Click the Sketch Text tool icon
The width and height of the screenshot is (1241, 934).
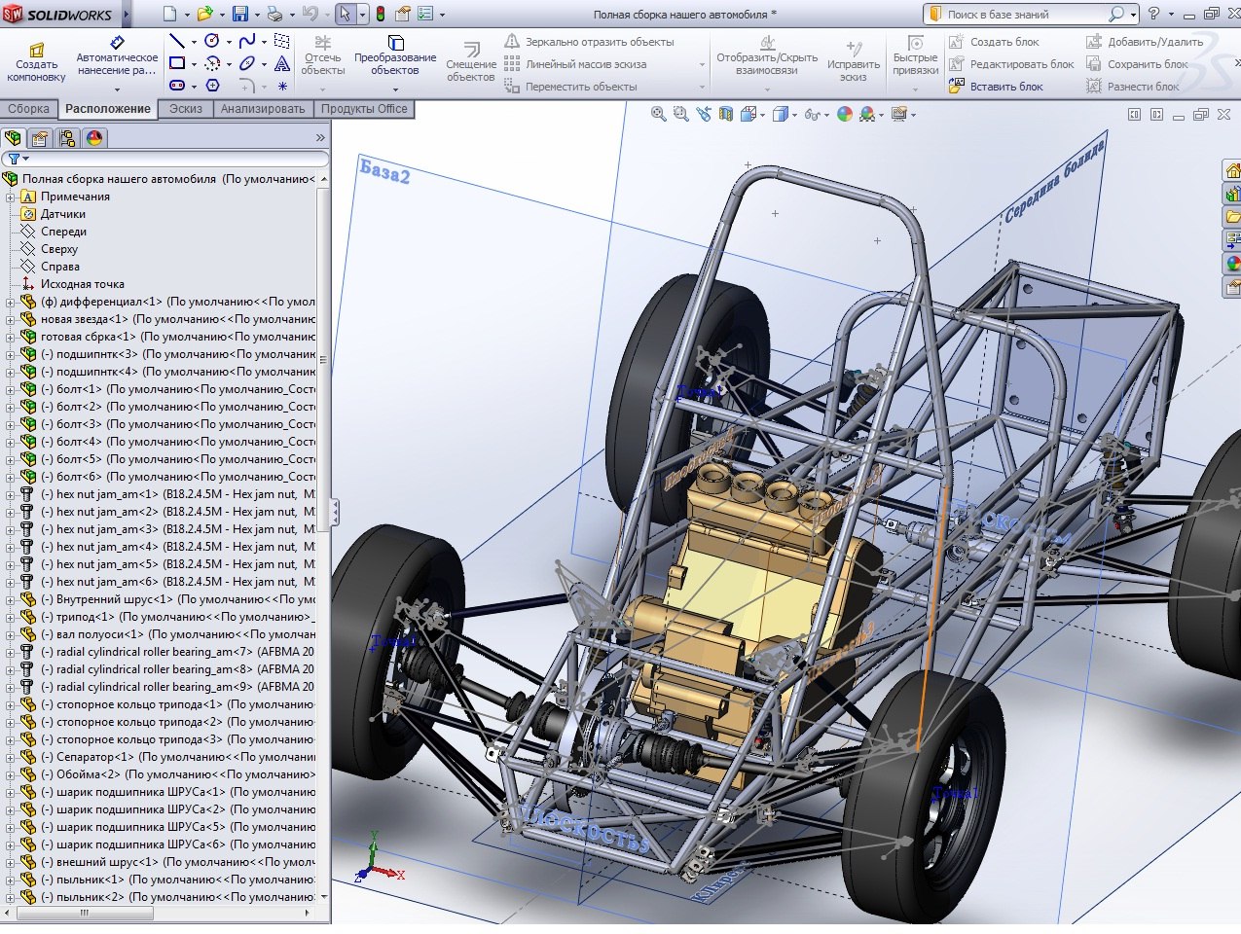pyautogui.click(x=282, y=63)
